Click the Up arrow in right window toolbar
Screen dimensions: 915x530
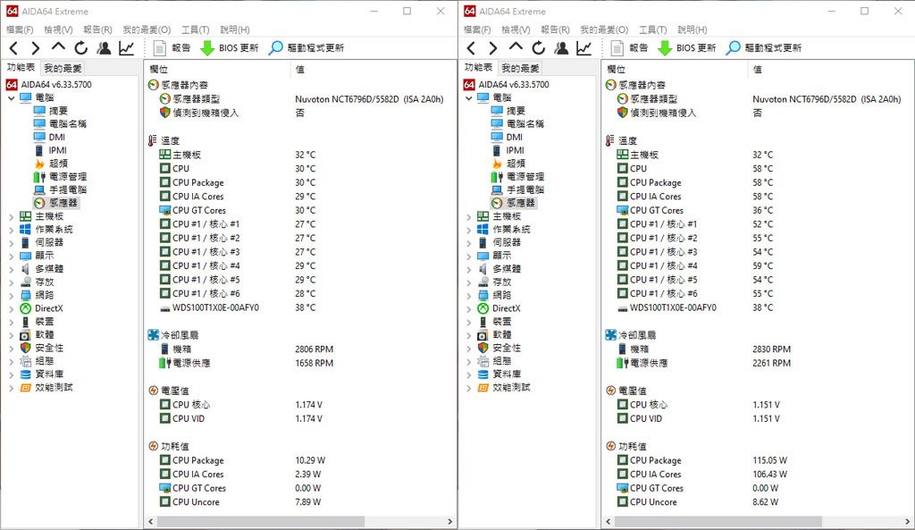[516, 46]
